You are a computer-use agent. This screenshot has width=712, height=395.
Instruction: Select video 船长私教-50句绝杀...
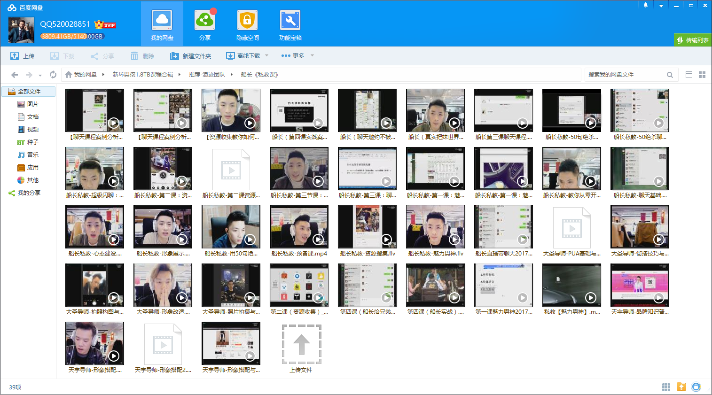(571, 115)
